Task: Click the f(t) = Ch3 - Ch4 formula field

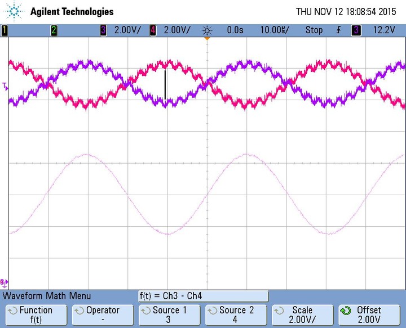Action: pyautogui.click(x=204, y=296)
